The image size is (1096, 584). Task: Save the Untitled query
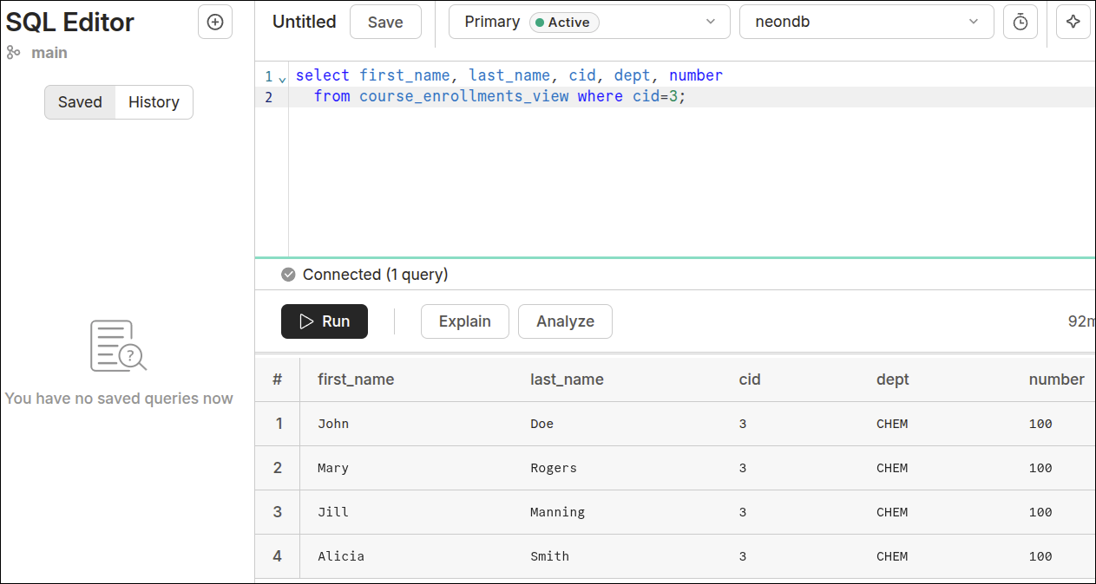(x=385, y=22)
